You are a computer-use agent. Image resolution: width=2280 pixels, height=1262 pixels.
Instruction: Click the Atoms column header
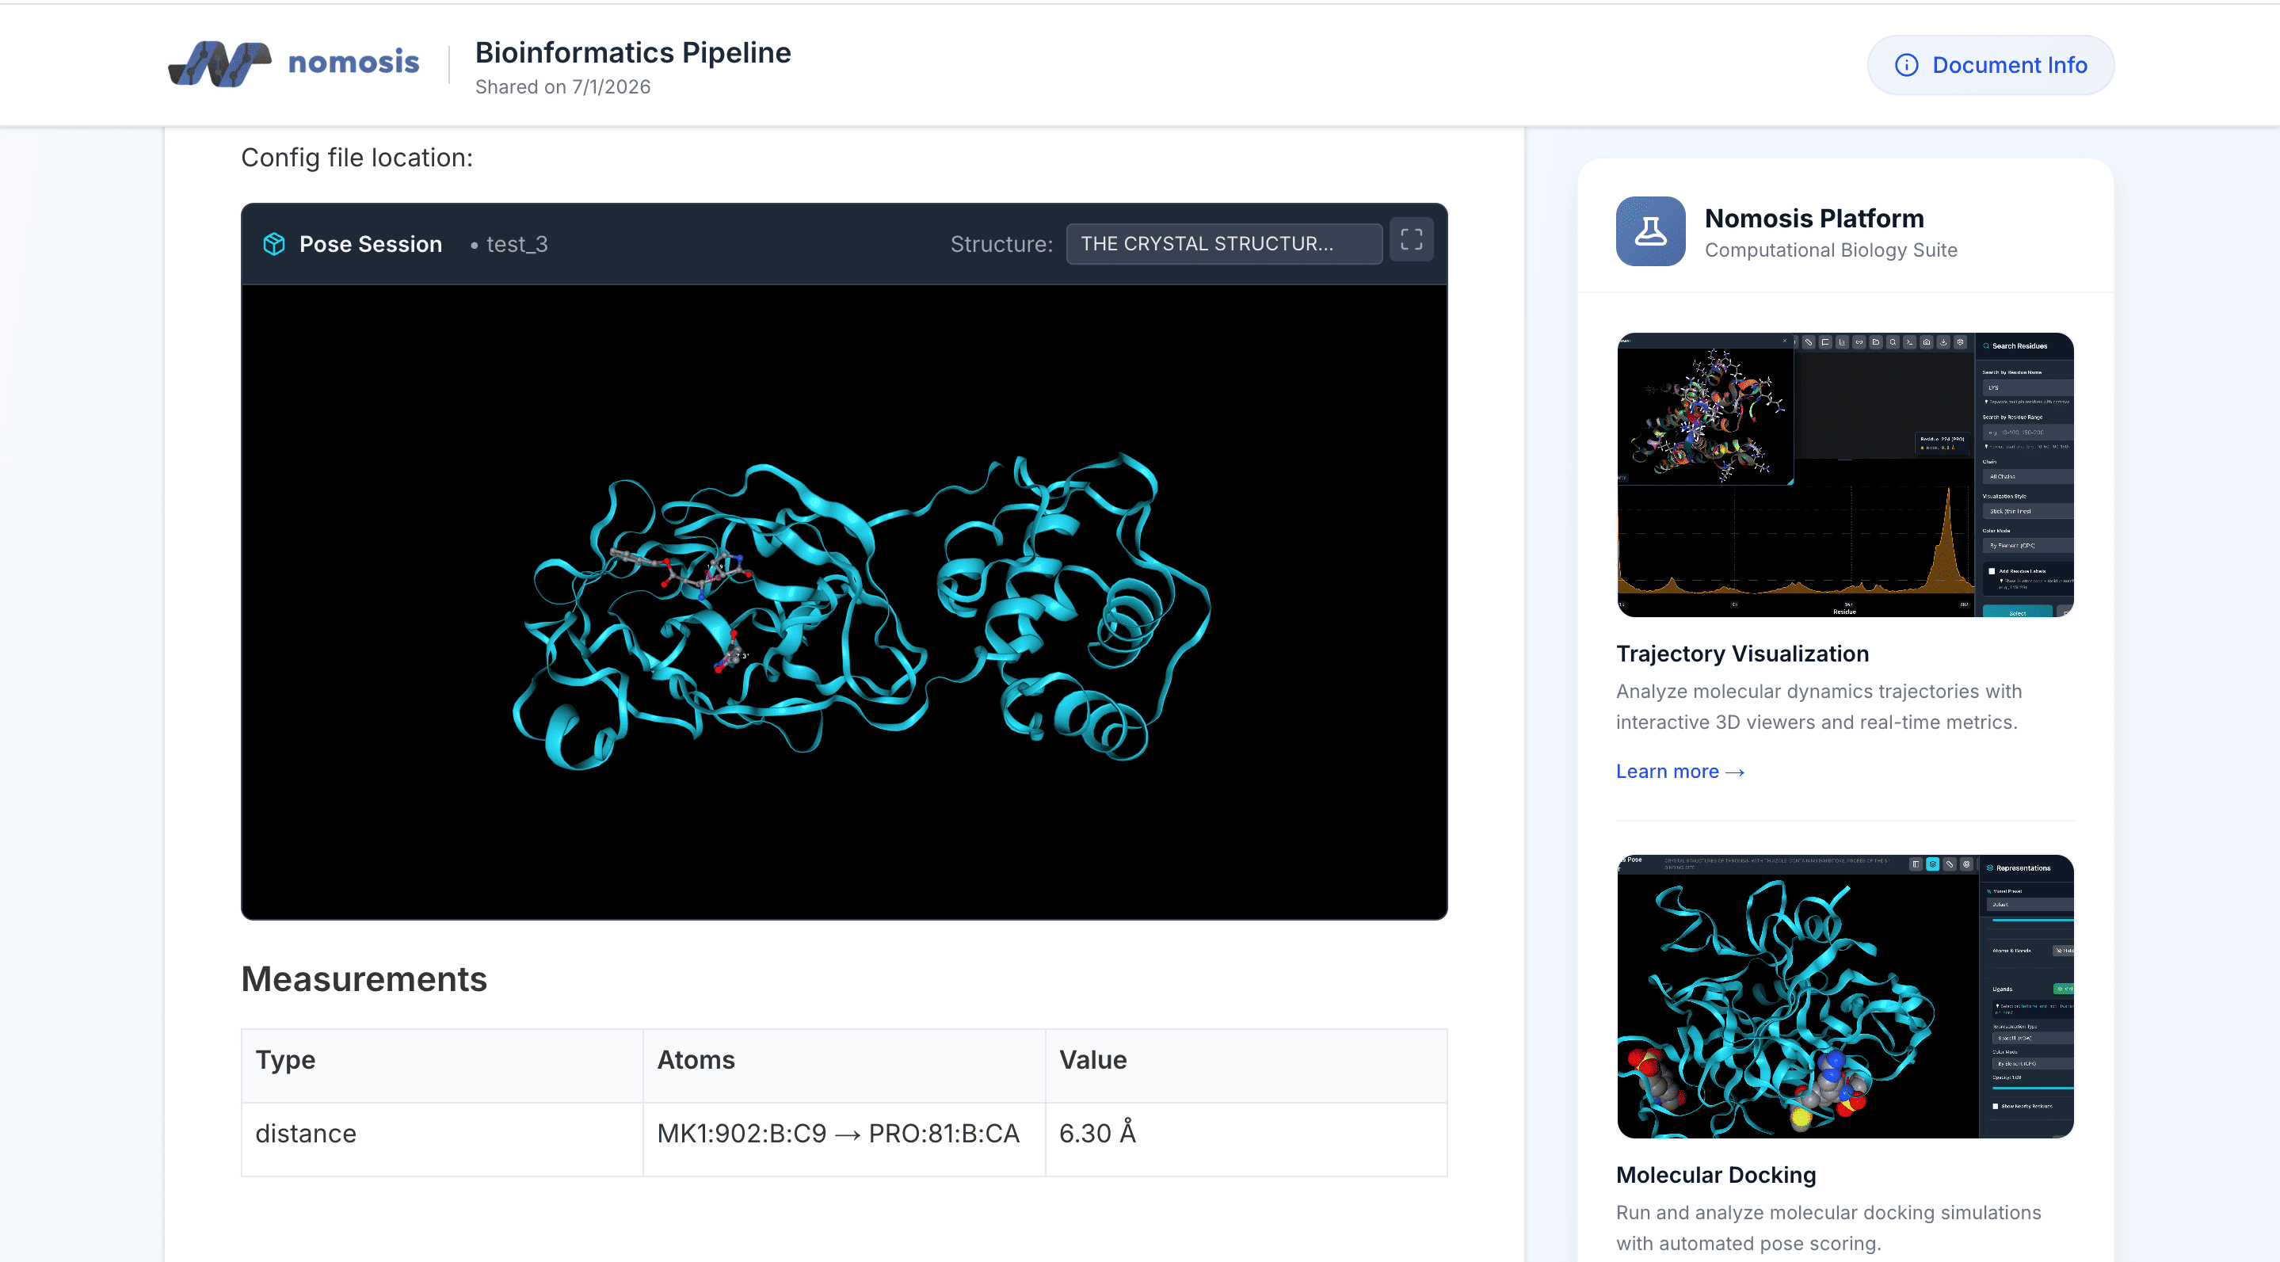[696, 1059]
